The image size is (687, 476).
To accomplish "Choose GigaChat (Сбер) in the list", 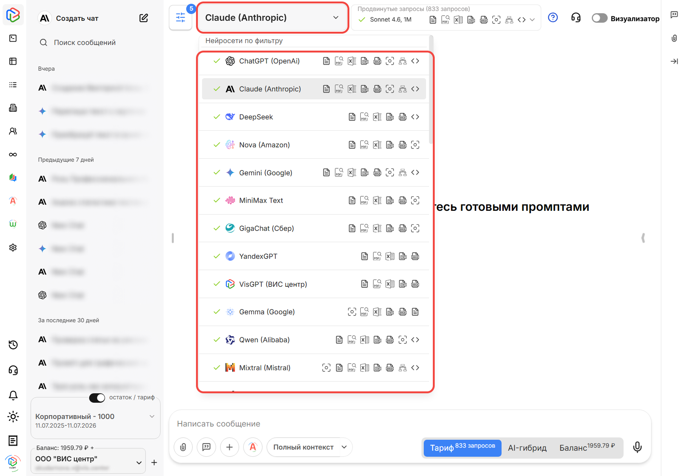I will point(266,229).
